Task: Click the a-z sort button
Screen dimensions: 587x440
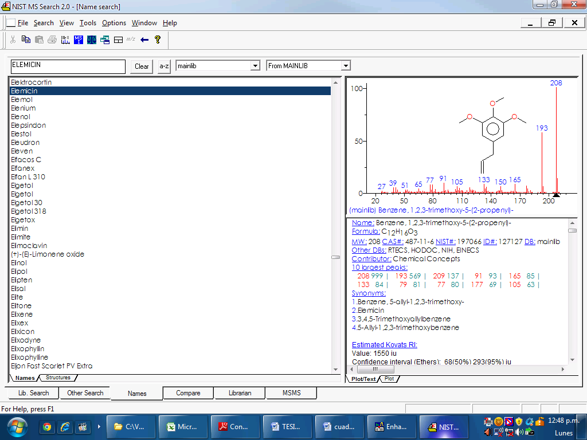Action: coord(164,66)
